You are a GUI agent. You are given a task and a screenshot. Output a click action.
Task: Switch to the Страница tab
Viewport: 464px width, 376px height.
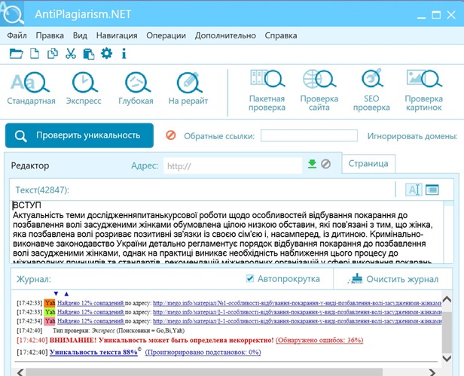[x=368, y=163]
